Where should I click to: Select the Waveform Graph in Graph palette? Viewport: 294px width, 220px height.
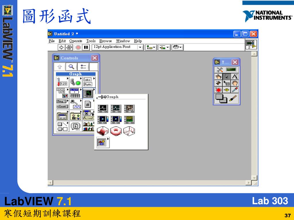pyautogui.click(x=116, y=109)
